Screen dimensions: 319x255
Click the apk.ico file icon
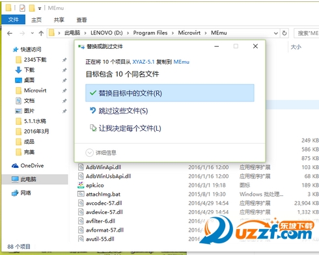coord(81,185)
